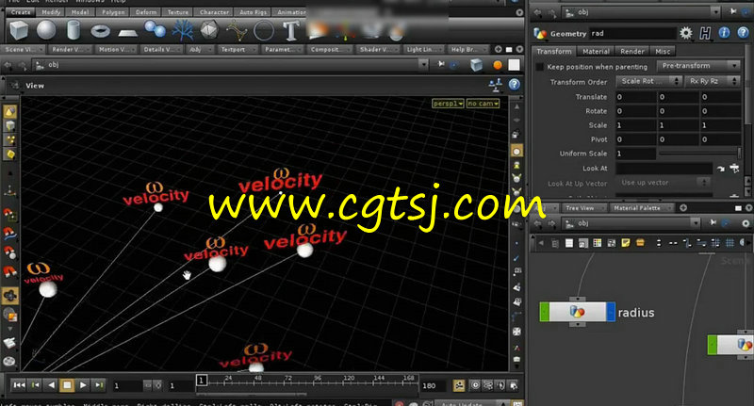
Task: Jump to the last frame
Action: (x=99, y=385)
